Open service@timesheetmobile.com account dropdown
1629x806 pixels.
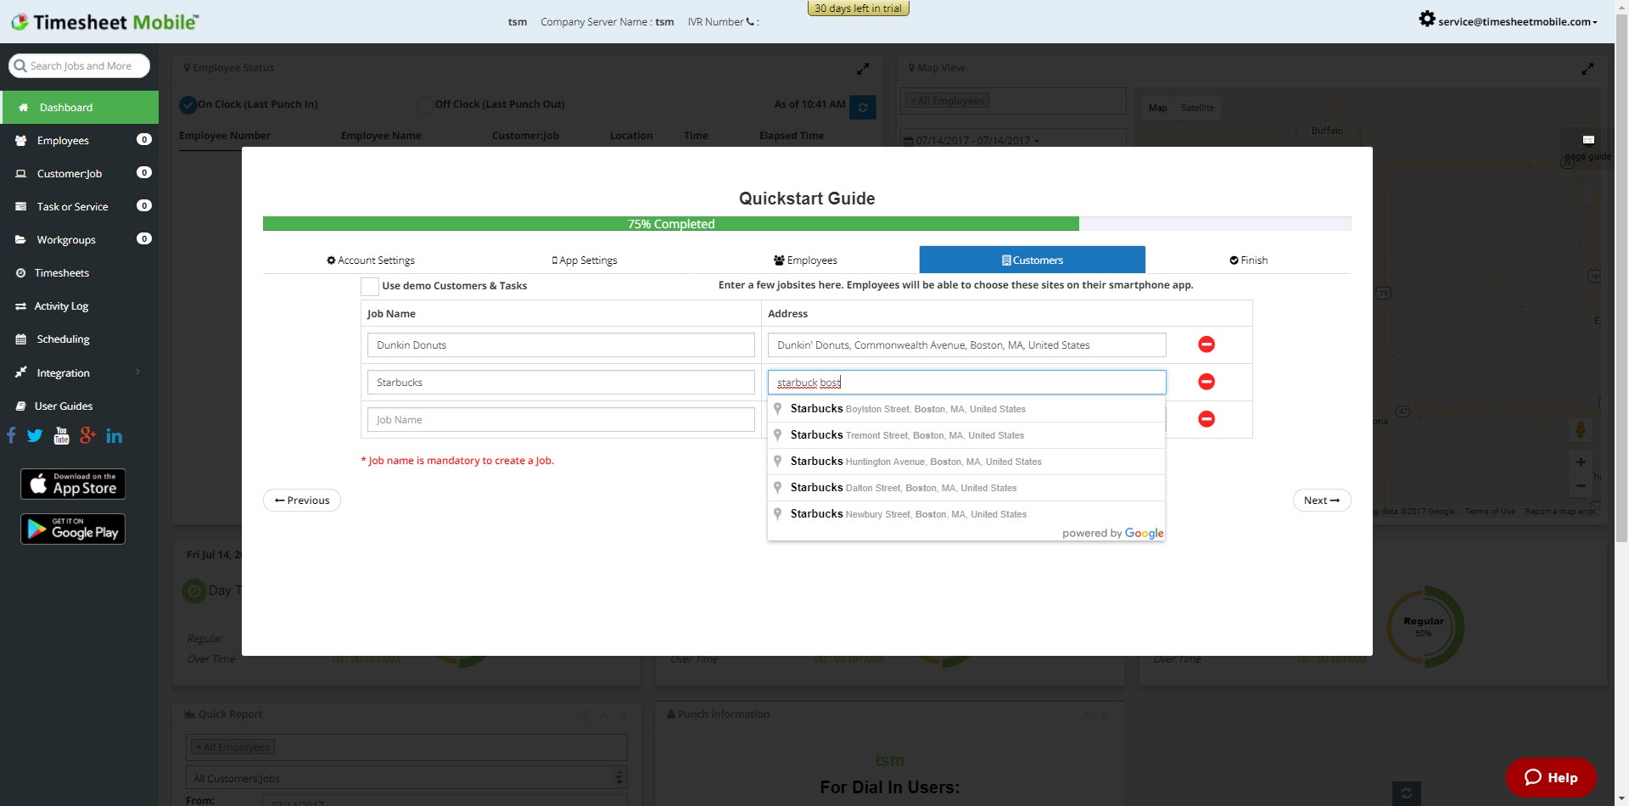pyautogui.click(x=1517, y=22)
